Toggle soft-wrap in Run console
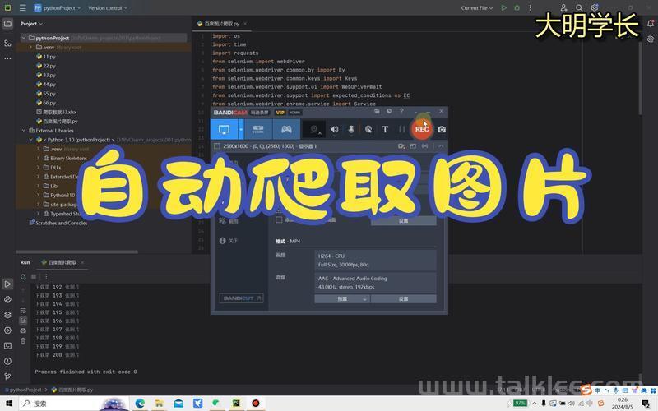This screenshot has width=658, height=411. click(x=23, y=311)
